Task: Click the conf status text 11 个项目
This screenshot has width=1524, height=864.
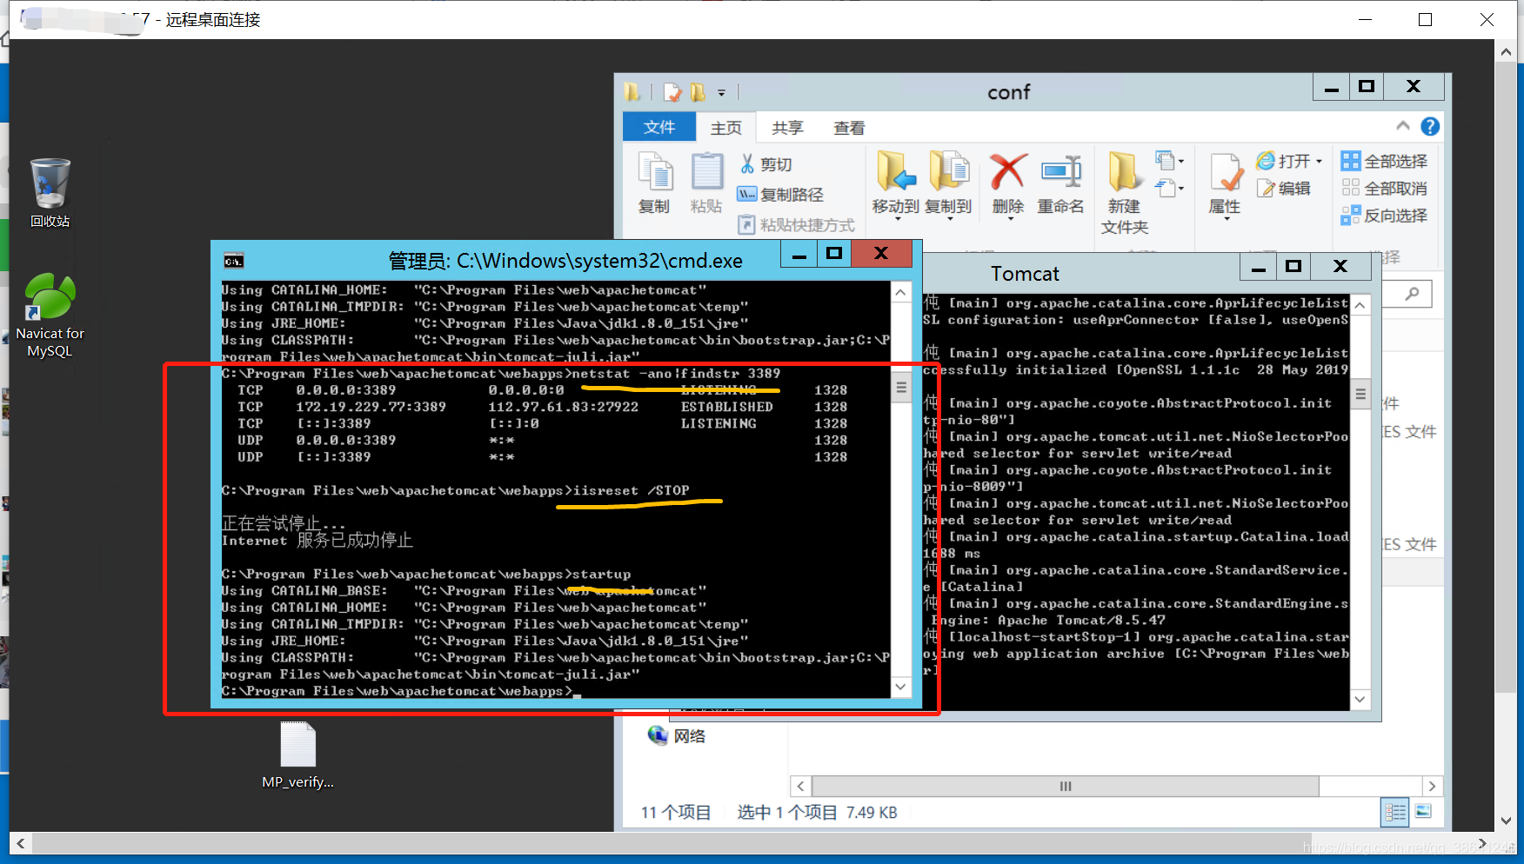Action: 675,812
